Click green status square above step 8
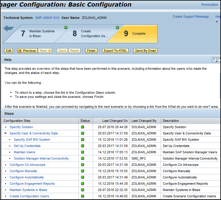The image size is (221, 200). (117, 28)
